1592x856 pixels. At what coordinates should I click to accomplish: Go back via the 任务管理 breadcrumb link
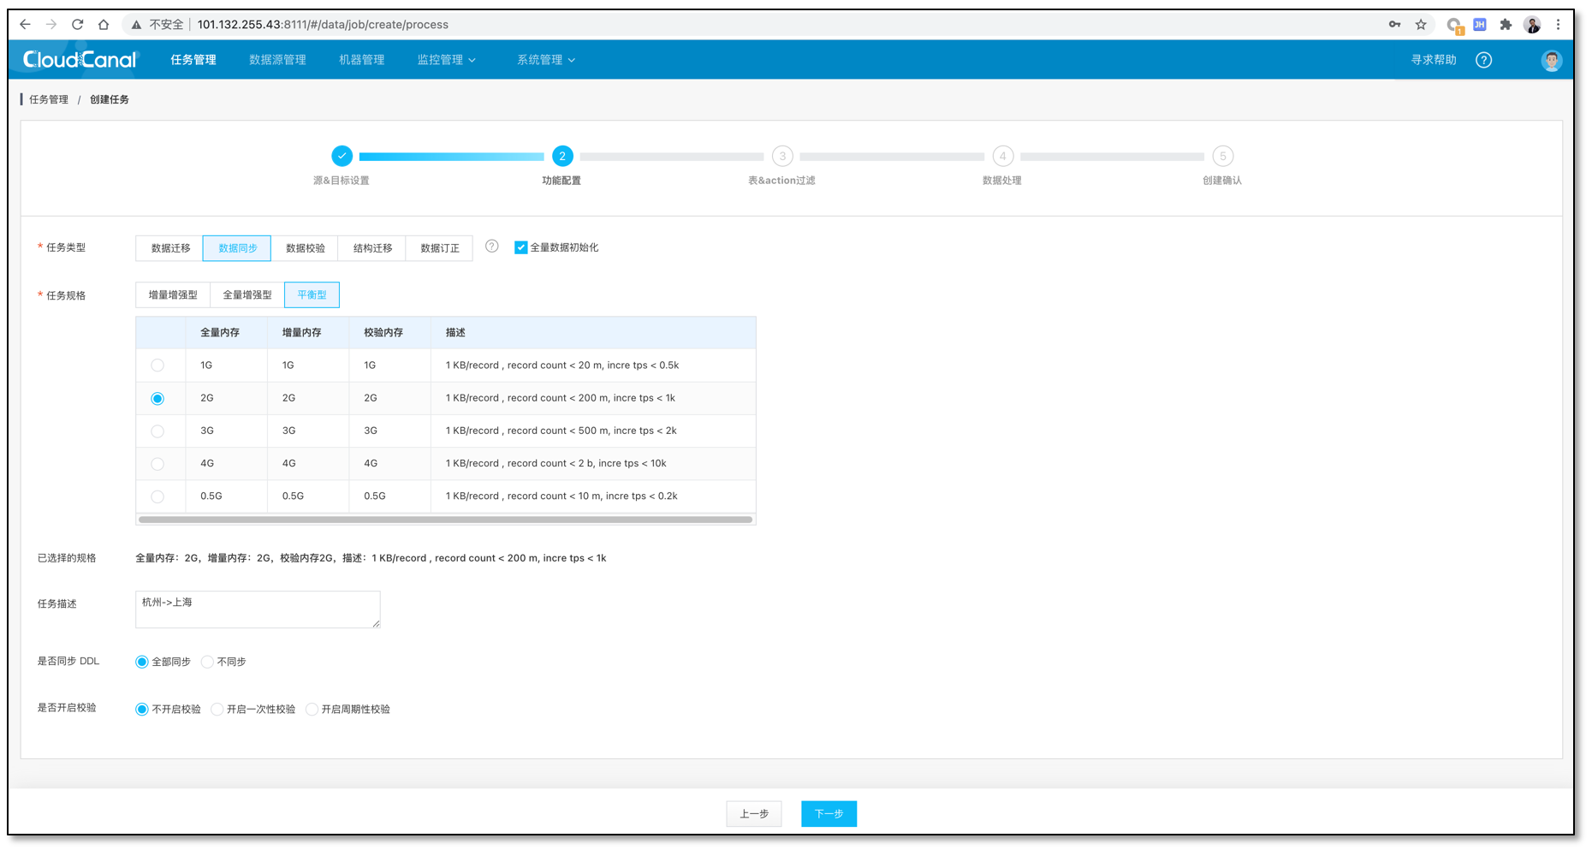(47, 99)
